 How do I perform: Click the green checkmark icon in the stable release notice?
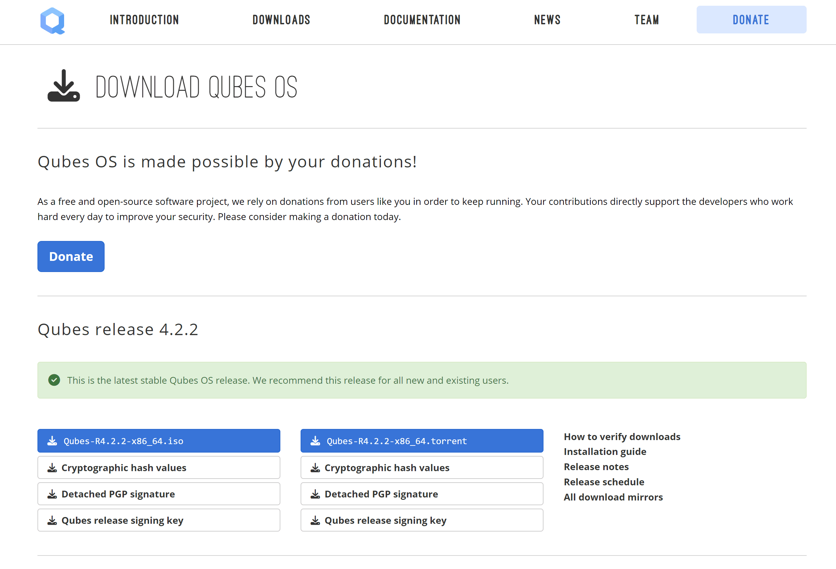tap(54, 380)
